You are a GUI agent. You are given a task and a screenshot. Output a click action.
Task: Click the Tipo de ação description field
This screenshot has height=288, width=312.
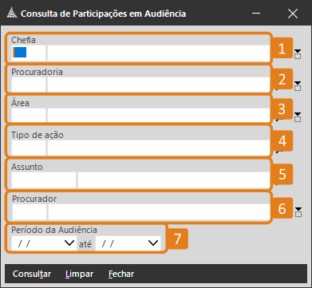tap(159, 148)
